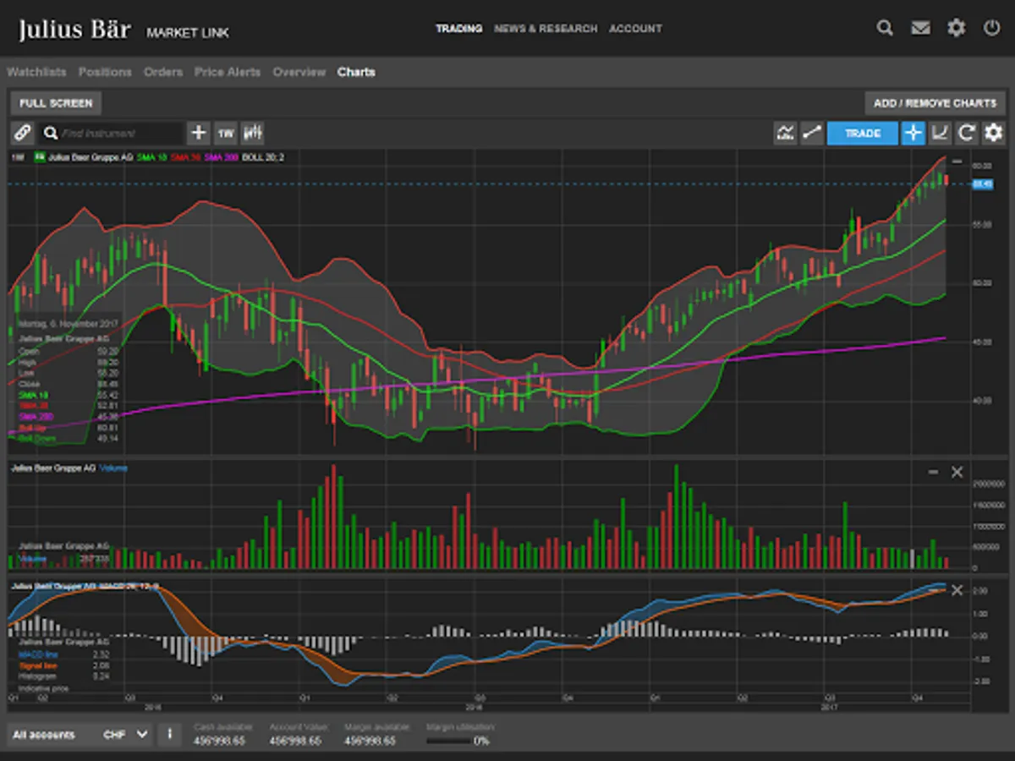Viewport: 1015px width, 761px height.
Task: Click the link instrument chain icon
Action: tap(23, 133)
